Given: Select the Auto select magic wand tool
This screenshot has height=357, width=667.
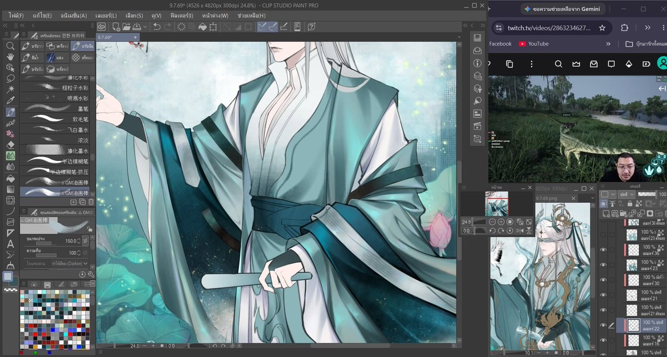Looking at the screenshot, I should point(10,89).
